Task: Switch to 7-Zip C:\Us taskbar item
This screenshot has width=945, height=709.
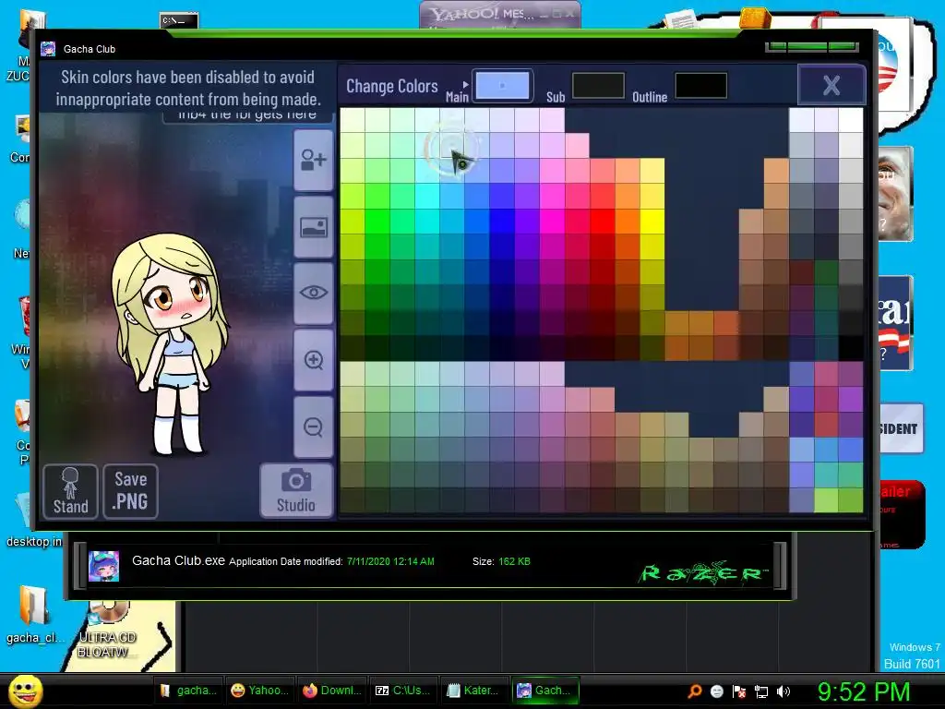Action: coord(403,691)
